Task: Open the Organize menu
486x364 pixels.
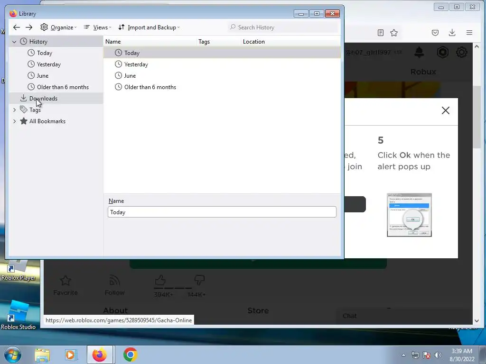Action: pyautogui.click(x=58, y=27)
